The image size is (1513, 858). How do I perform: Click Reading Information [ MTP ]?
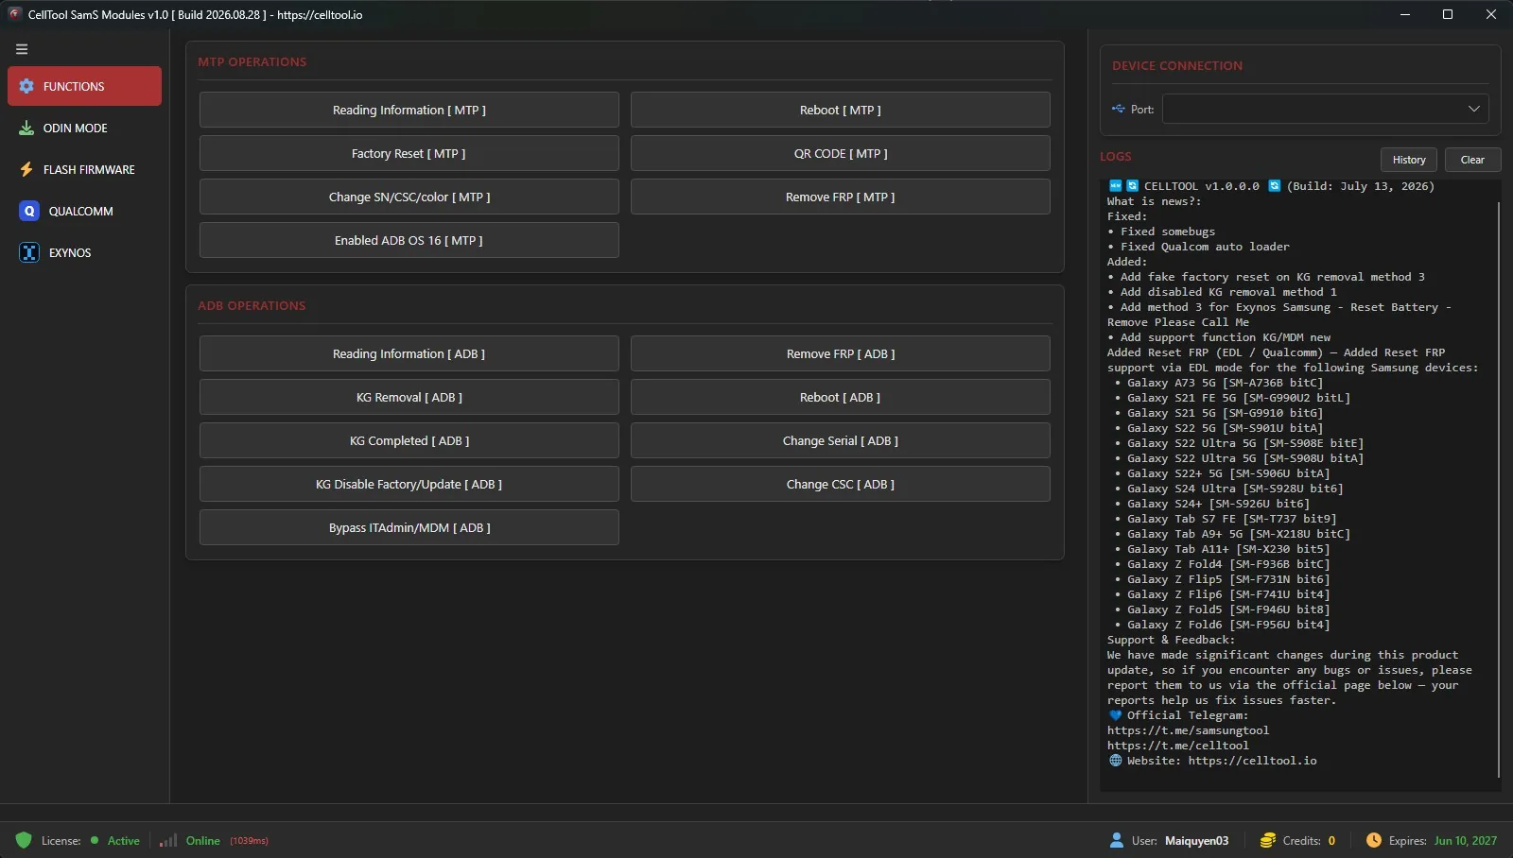(409, 110)
